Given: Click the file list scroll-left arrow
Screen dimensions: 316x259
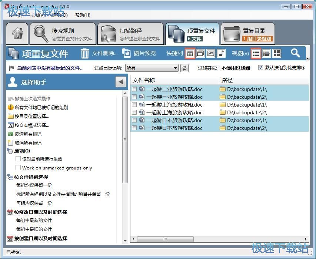Looking at the screenshot, I should click(133, 239).
